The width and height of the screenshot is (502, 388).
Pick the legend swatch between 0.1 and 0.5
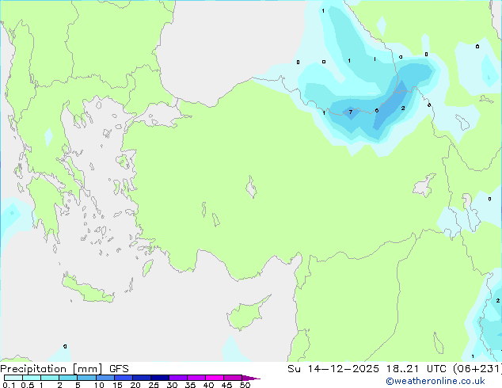(x=13, y=378)
